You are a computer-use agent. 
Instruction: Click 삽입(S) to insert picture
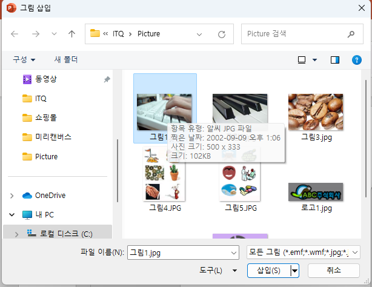pos(268,271)
